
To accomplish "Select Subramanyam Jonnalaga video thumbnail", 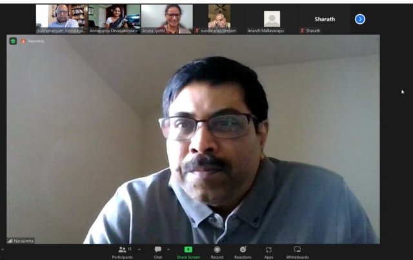I will 62,19.
